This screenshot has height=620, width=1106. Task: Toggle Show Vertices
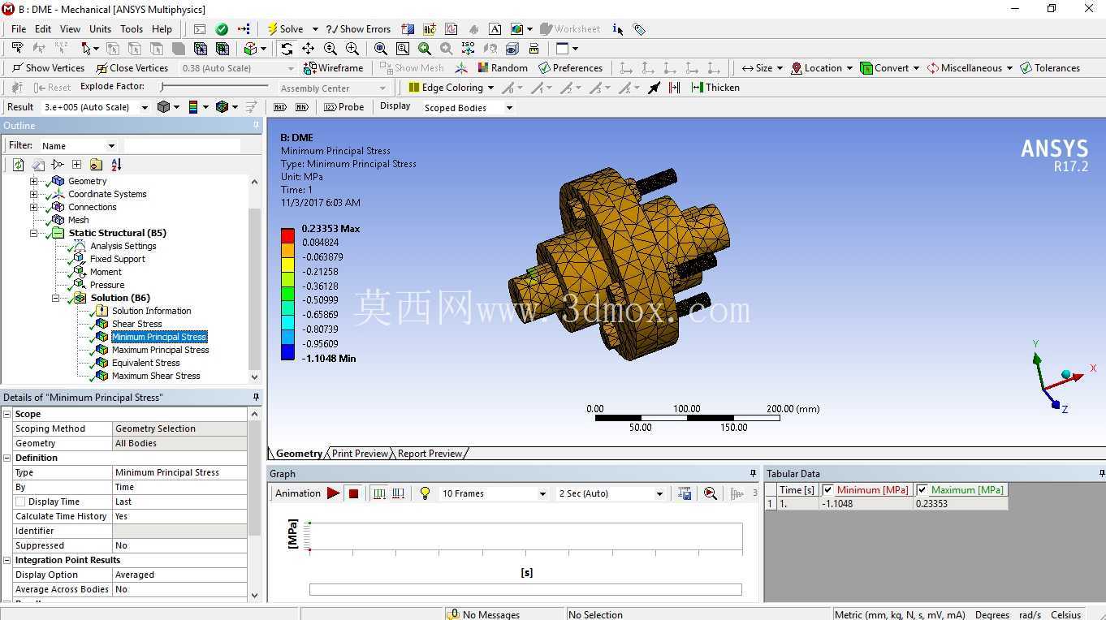point(48,68)
